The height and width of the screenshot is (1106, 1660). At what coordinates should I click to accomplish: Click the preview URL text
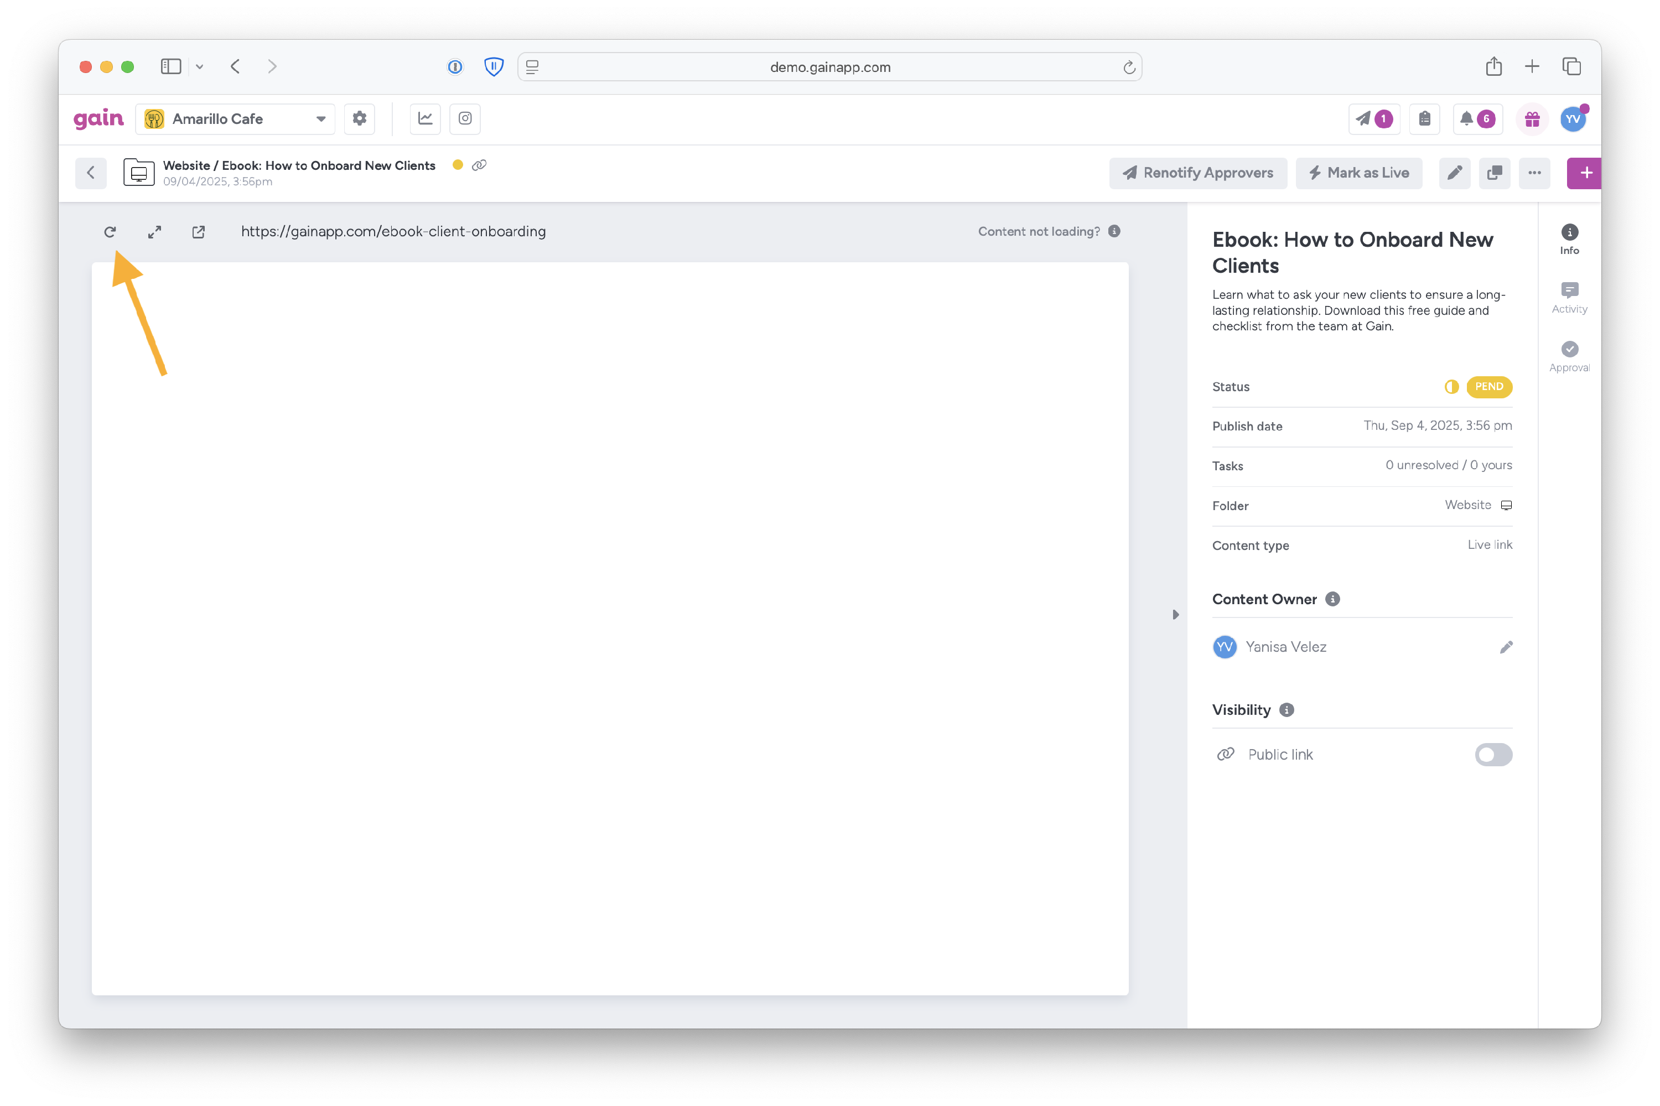393,231
